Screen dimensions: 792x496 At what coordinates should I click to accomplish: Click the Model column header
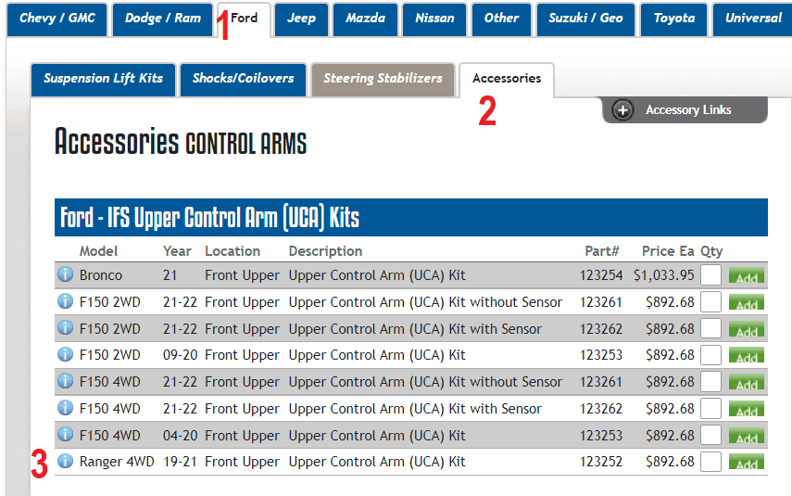98,250
